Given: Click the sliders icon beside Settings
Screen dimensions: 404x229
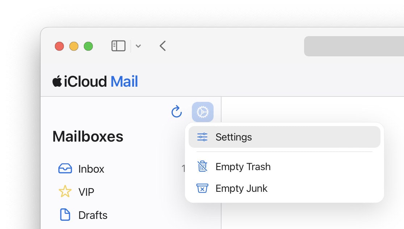Looking at the screenshot, I should (x=202, y=137).
